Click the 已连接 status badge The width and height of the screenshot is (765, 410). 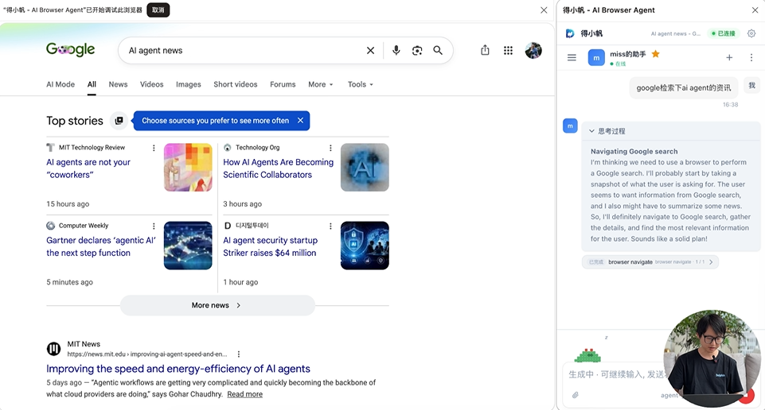tap(723, 33)
